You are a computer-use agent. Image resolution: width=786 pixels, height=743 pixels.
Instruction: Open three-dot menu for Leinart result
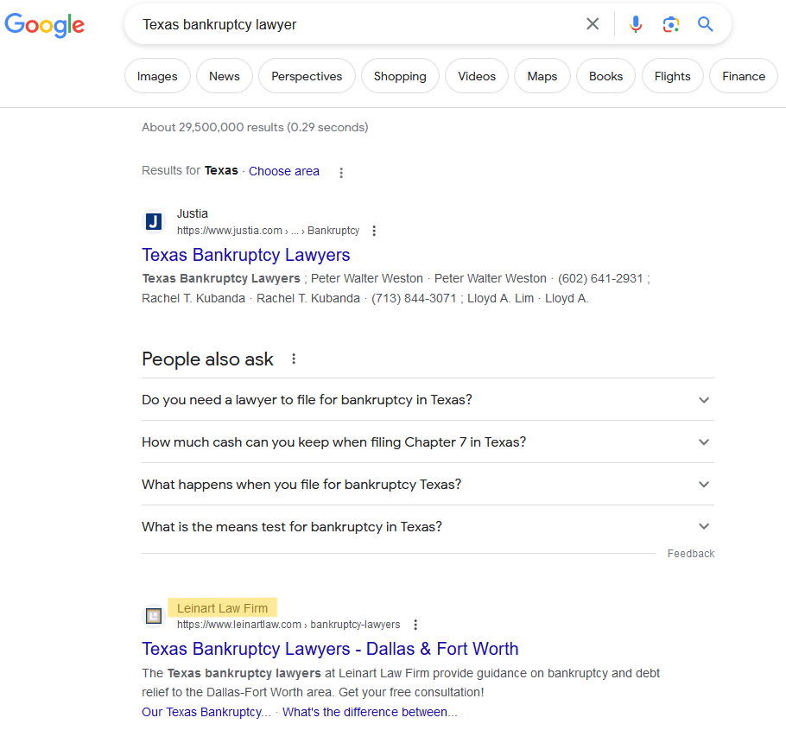coord(415,625)
